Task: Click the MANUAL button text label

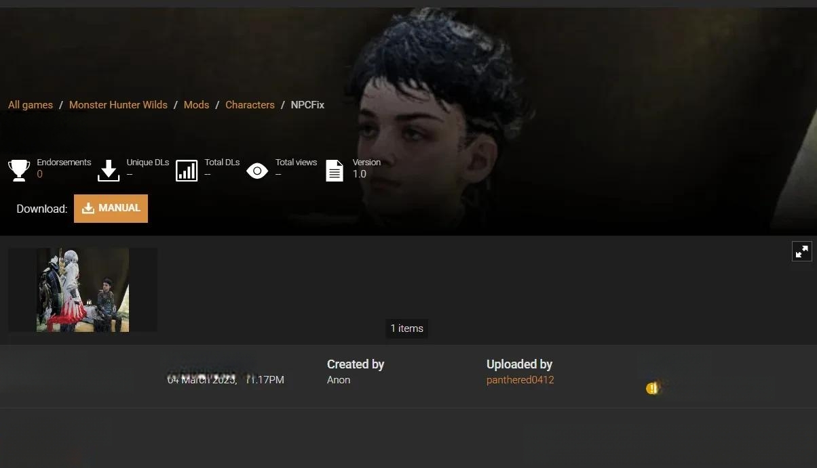Action: tap(119, 208)
